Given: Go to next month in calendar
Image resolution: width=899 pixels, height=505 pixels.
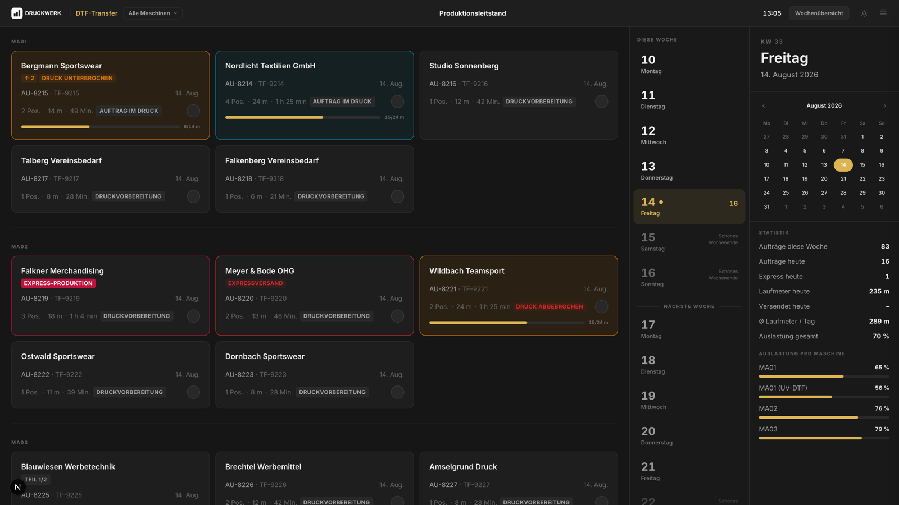Looking at the screenshot, I should pos(884,105).
